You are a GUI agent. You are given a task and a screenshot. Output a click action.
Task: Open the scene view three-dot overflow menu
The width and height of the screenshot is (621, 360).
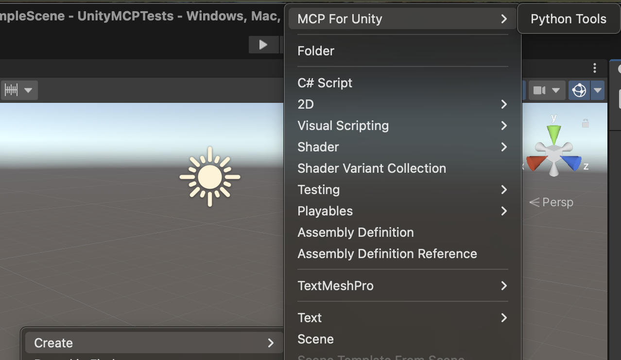595,68
